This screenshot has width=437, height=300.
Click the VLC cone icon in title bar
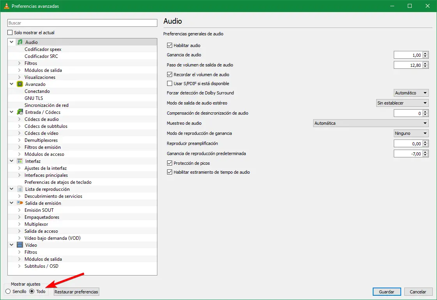6,6
